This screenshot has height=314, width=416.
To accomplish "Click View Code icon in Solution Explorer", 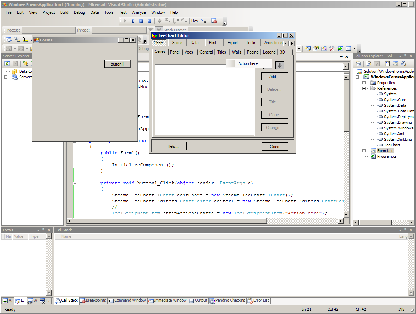I will pyautogui.click(x=387, y=63).
